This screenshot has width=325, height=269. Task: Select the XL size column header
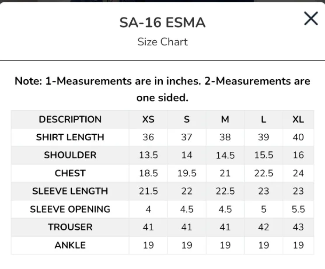298,119
